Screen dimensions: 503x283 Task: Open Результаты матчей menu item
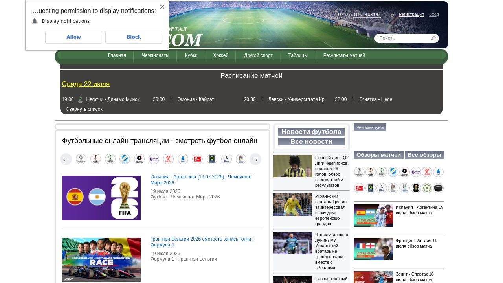tap(344, 55)
